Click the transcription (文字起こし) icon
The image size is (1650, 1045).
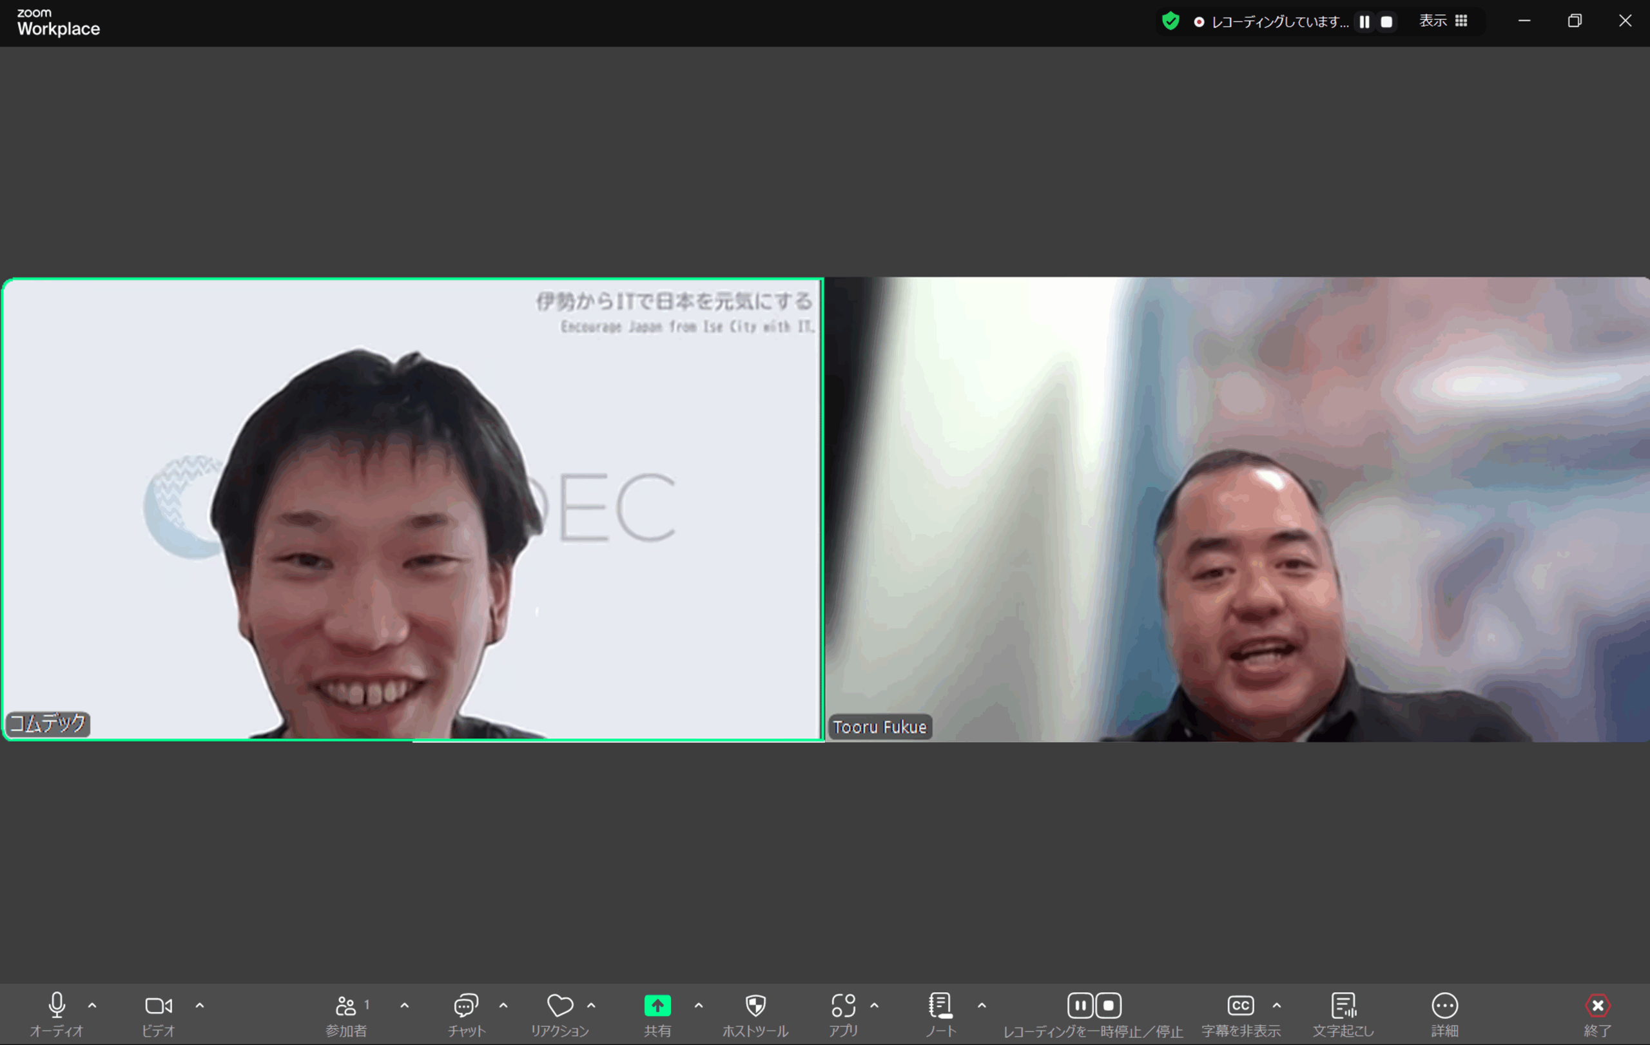[x=1343, y=1006]
